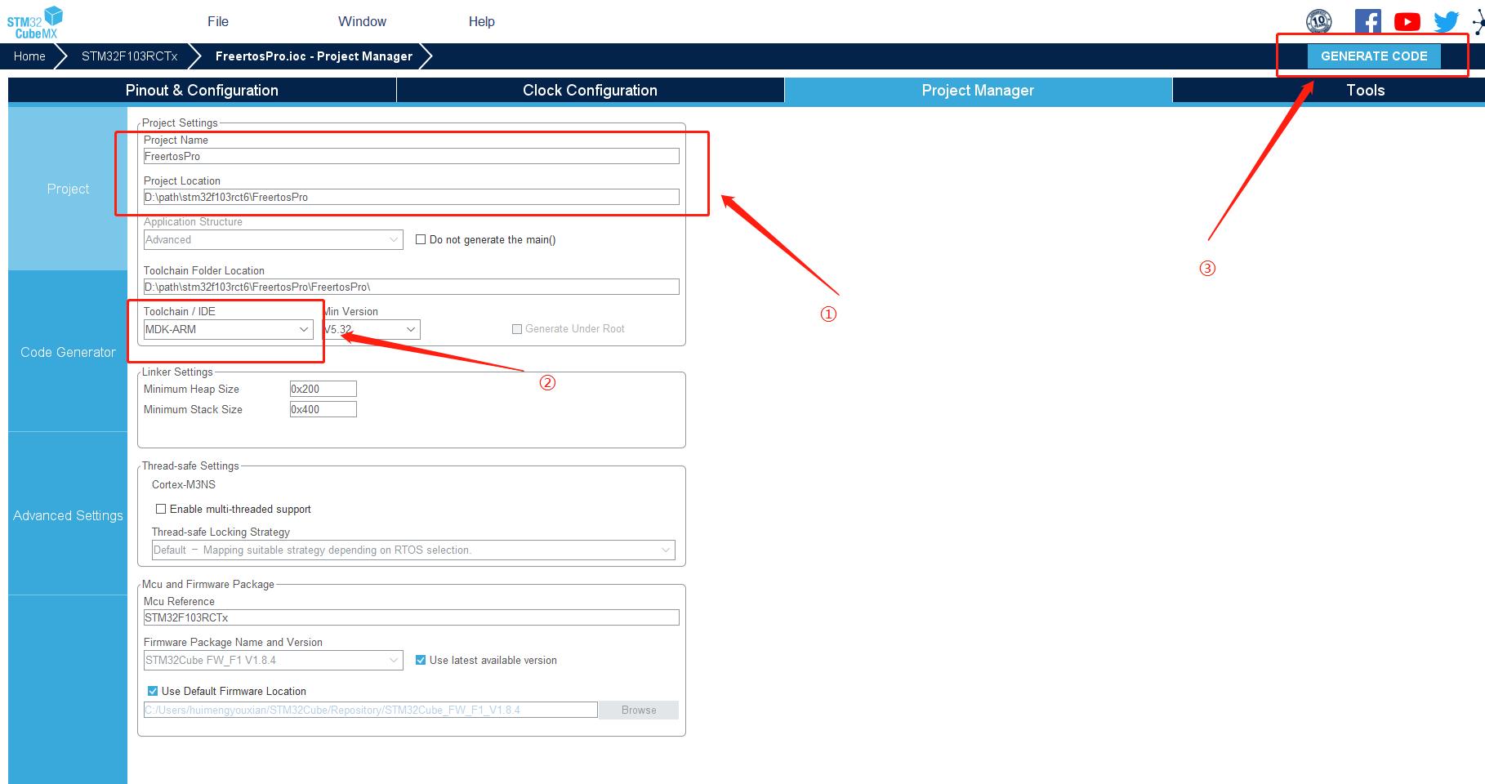Click the GENERATE CODE button
This screenshot has height=784, width=1485.
tap(1373, 56)
